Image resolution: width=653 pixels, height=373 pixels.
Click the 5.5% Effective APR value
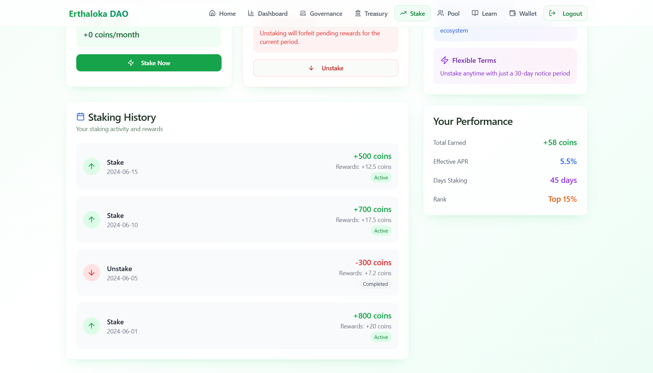(x=568, y=161)
